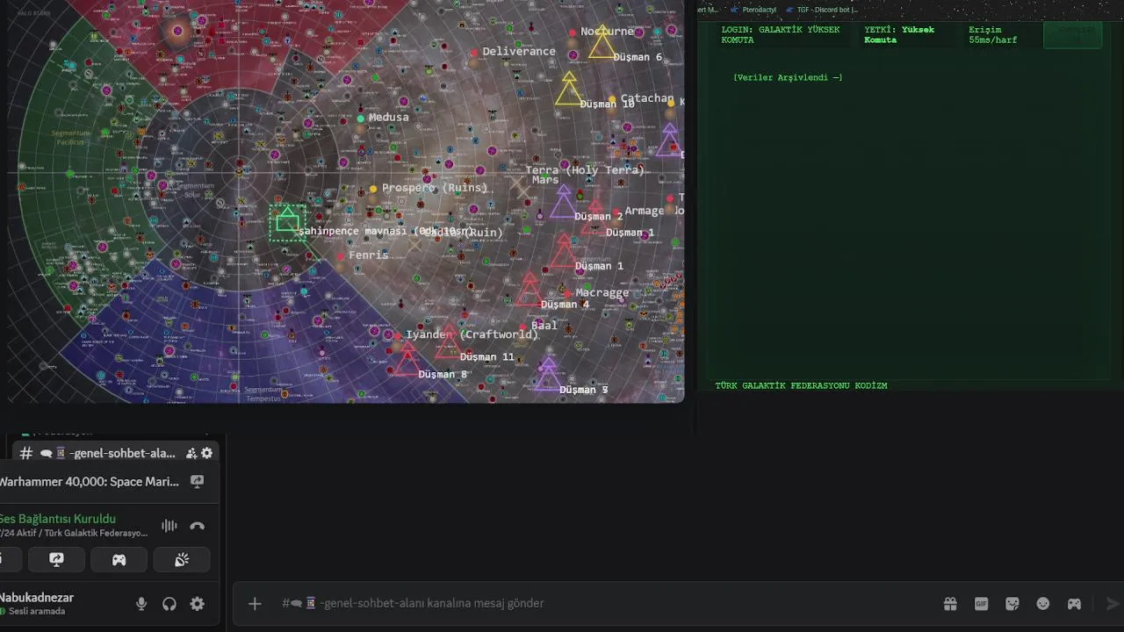Select red Düşman 8 triangle marker

(x=406, y=361)
